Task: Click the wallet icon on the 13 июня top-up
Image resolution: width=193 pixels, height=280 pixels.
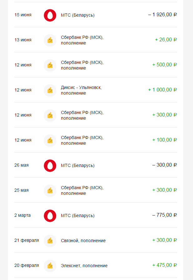Action: [x=50, y=40]
